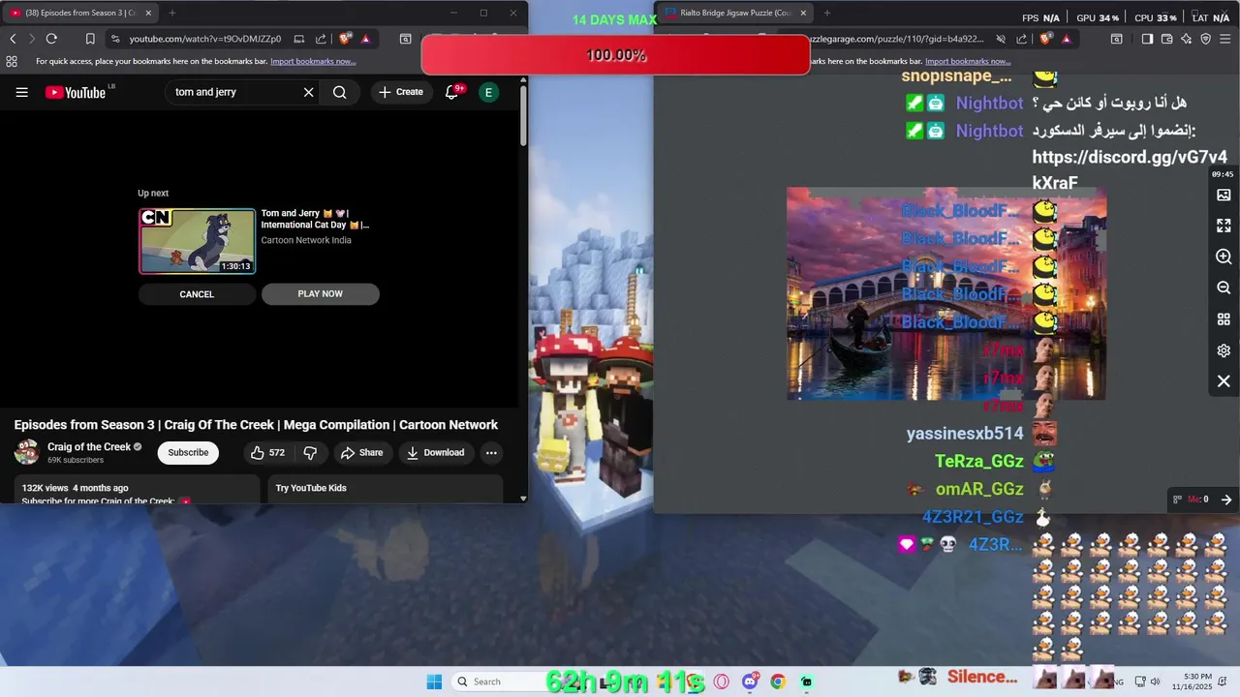Open Brave Wallet in the puzzle window

point(1166,39)
